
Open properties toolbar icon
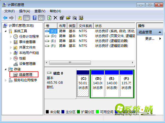pyautogui.click(x=62, y=18)
